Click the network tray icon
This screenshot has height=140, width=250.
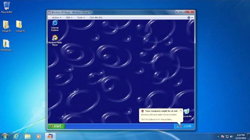click(x=227, y=136)
